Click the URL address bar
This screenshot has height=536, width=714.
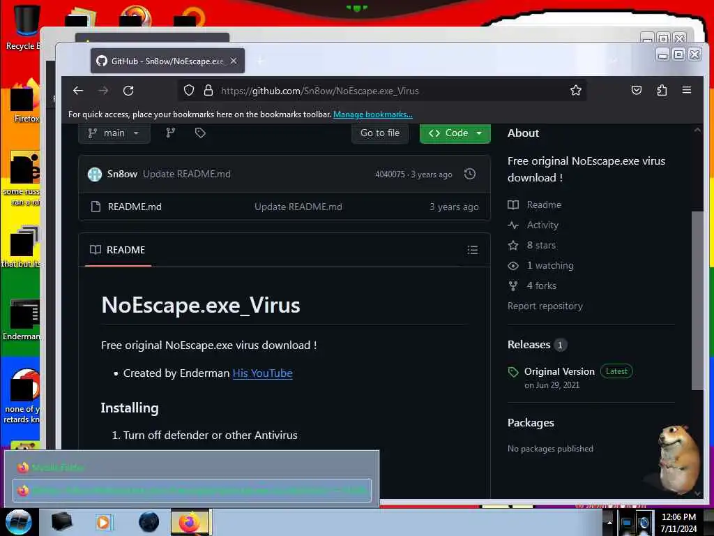pyautogui.click(x=381, y=91)
